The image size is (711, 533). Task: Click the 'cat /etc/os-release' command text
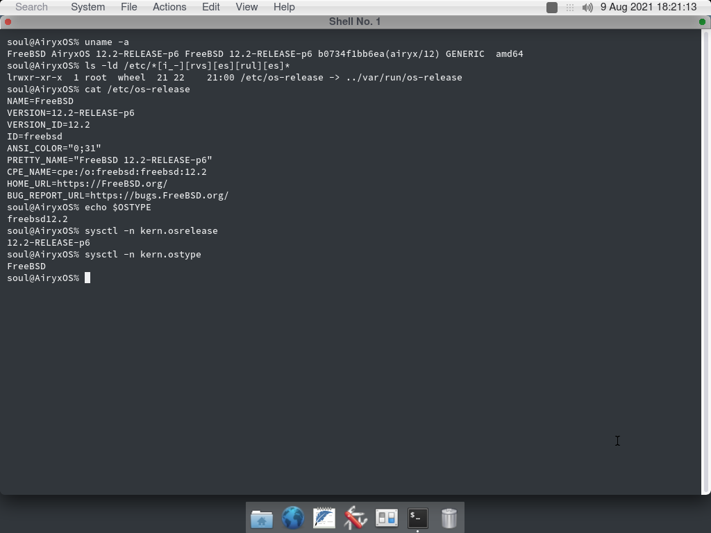[x=137, y=90]
